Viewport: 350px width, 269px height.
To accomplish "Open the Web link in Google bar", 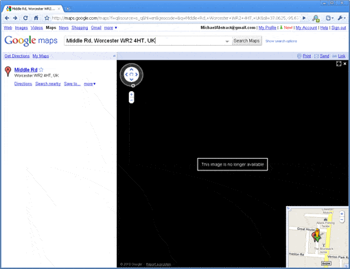I will click(x=8, y=27).
